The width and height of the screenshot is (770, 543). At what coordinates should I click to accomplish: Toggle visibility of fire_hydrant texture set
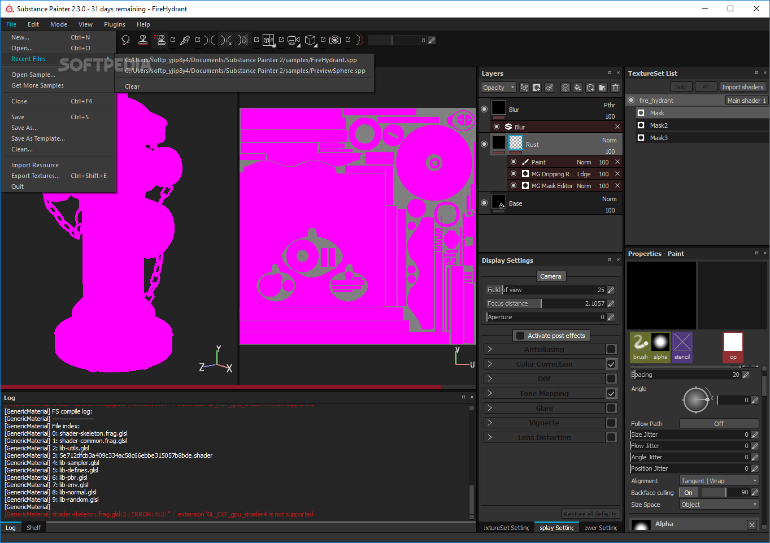632,100
